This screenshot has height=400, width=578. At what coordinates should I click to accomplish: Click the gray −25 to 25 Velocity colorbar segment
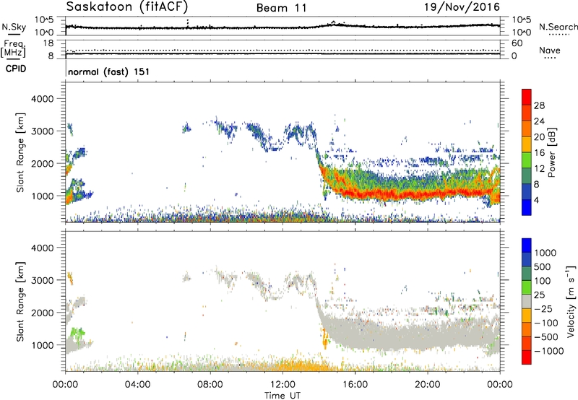pos(527,302)
